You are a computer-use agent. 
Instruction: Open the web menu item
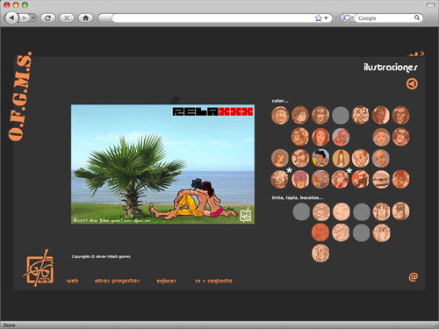click(72, 281)
